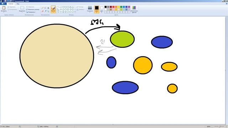This screenshot has height=128, width=228.
Task: Open the Paint application menu button
Action: pyautogui.click(x=3, y=4)
